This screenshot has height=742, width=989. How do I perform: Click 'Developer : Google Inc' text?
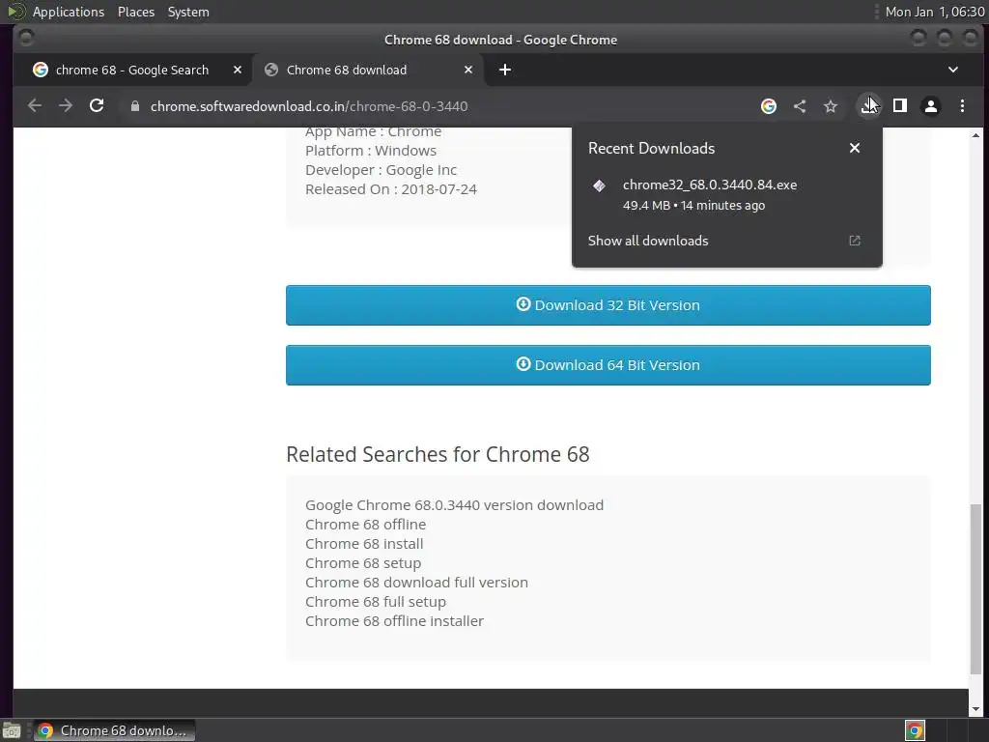381,170
